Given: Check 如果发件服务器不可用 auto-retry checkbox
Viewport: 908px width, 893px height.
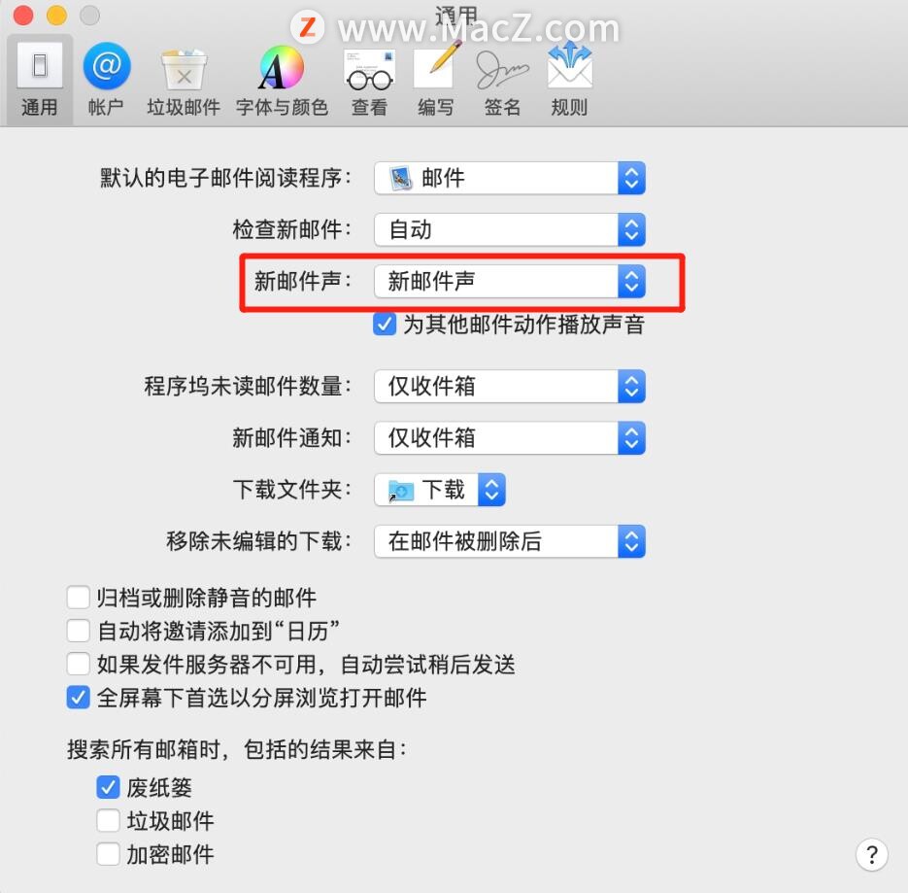Looking at the screenshot, I should point(79,664).
